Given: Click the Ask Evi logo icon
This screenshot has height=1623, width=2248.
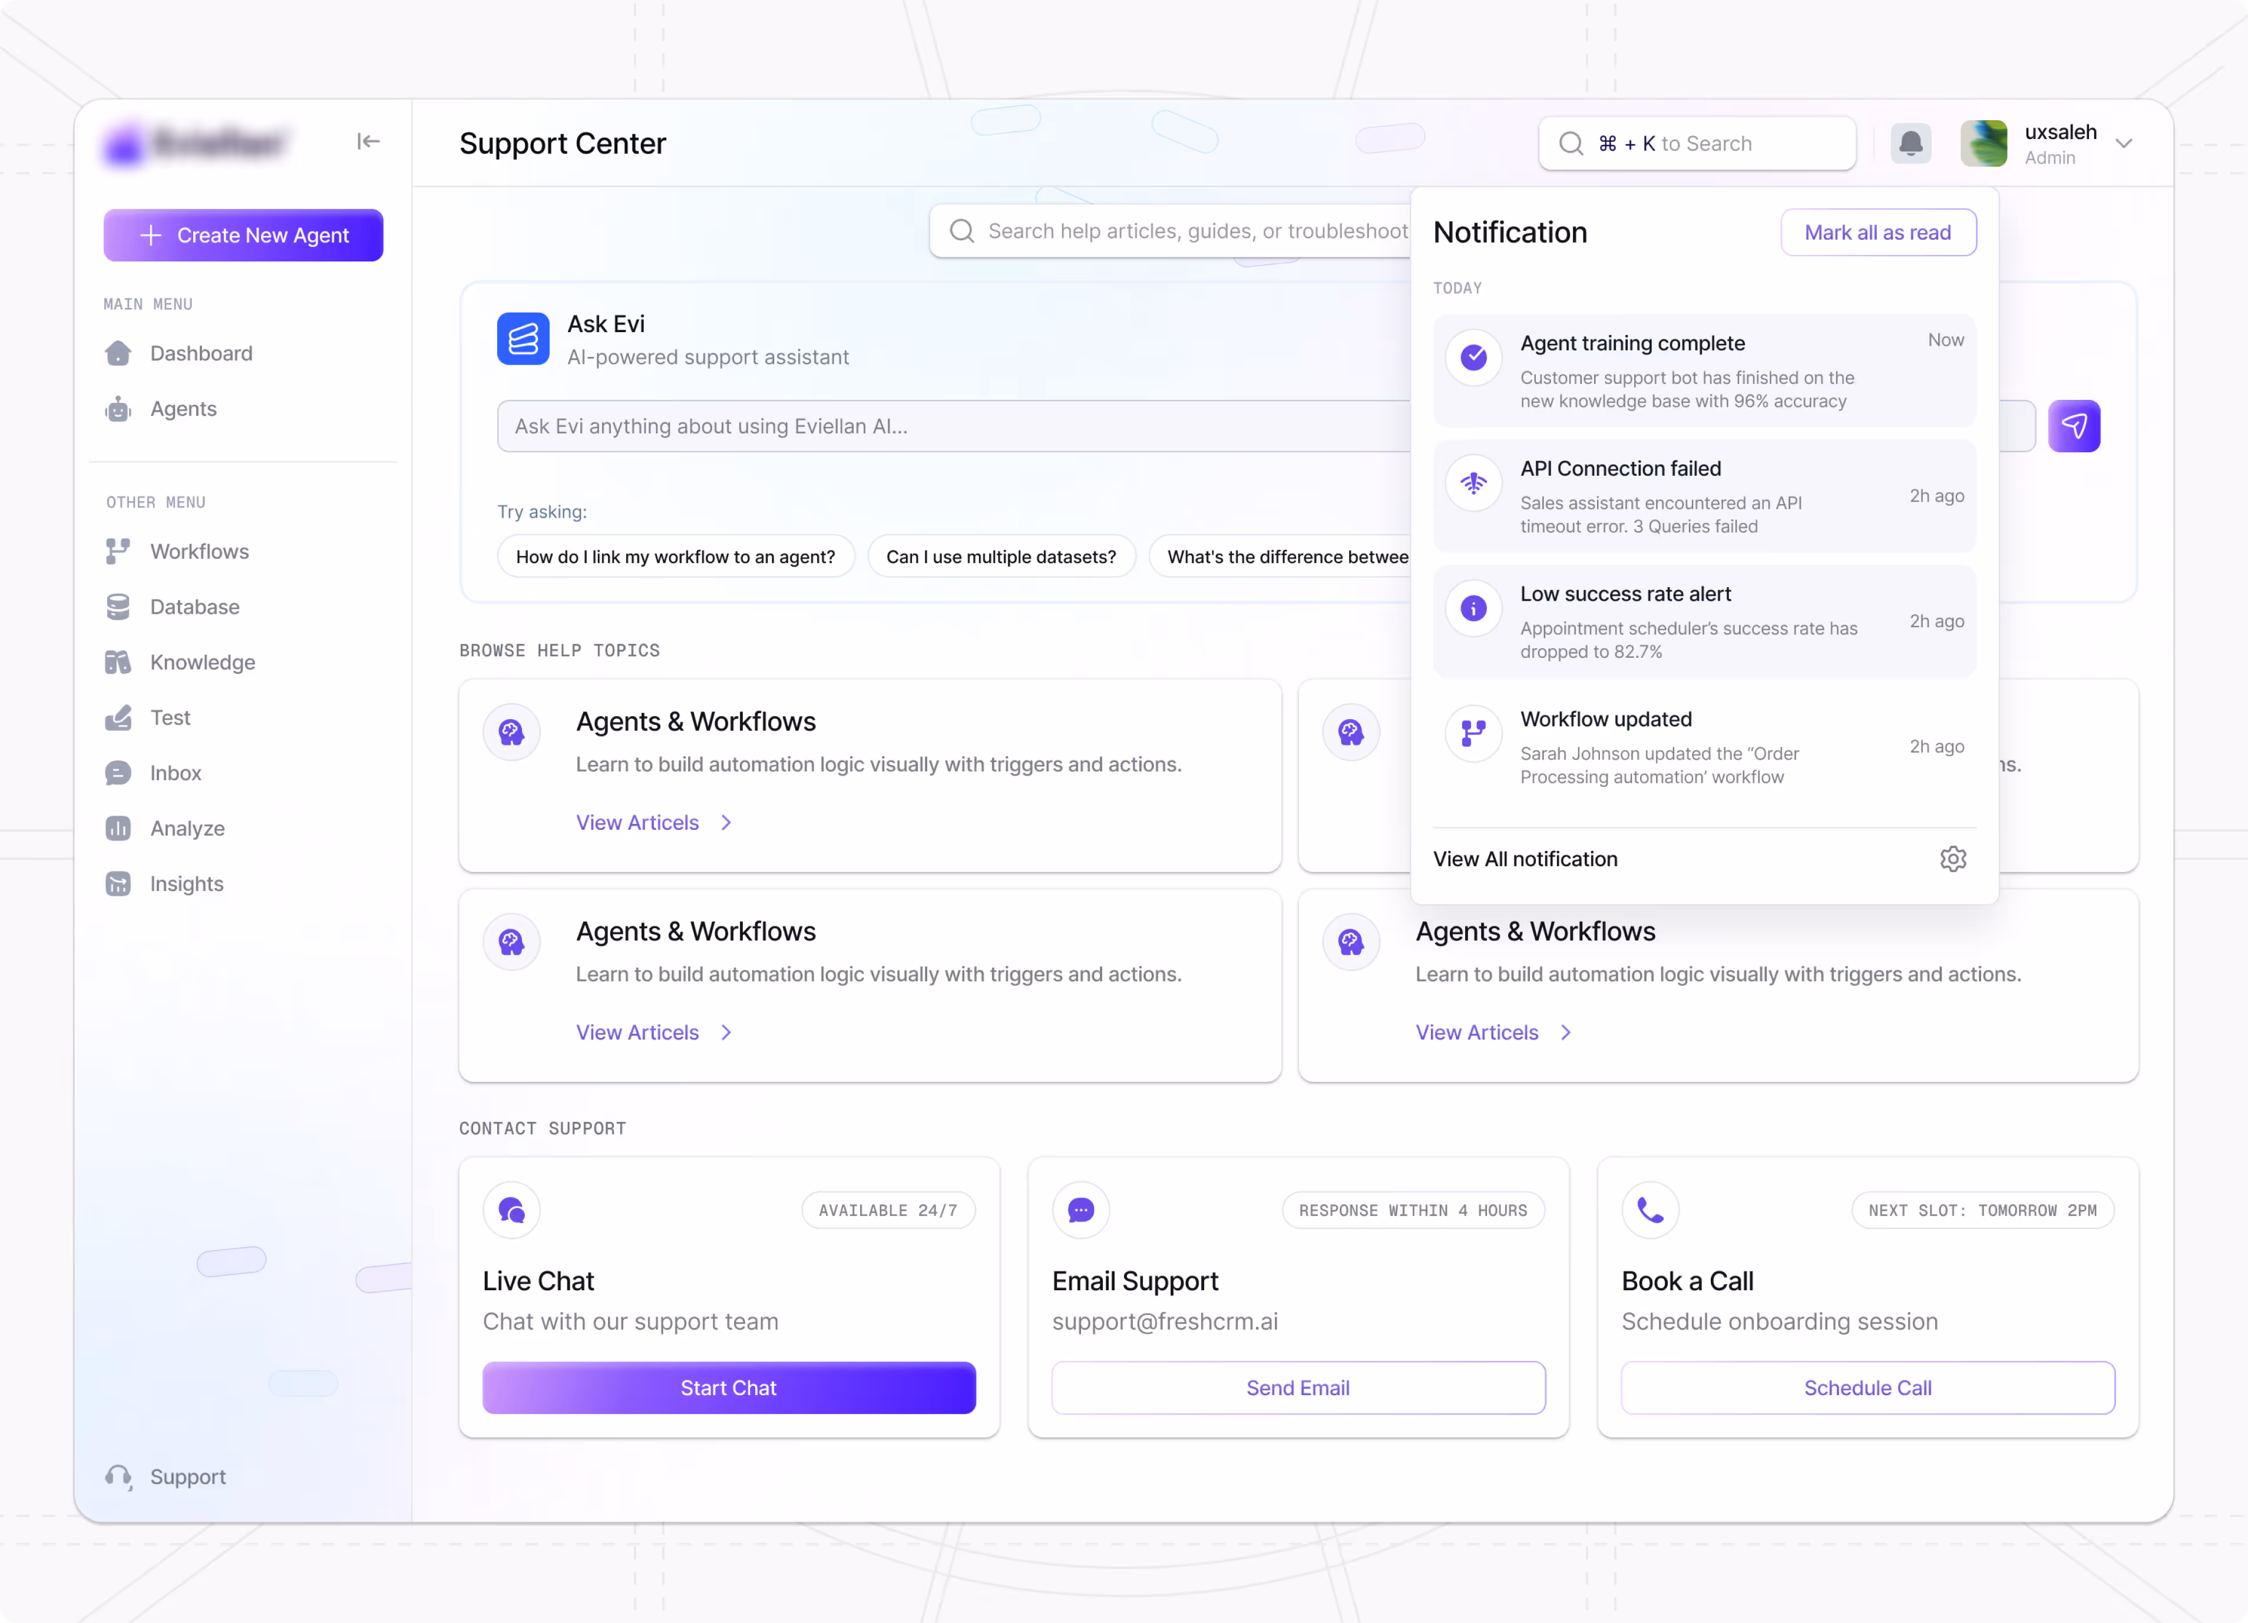Looking at the screenshot, I should (x=523, y=339).
